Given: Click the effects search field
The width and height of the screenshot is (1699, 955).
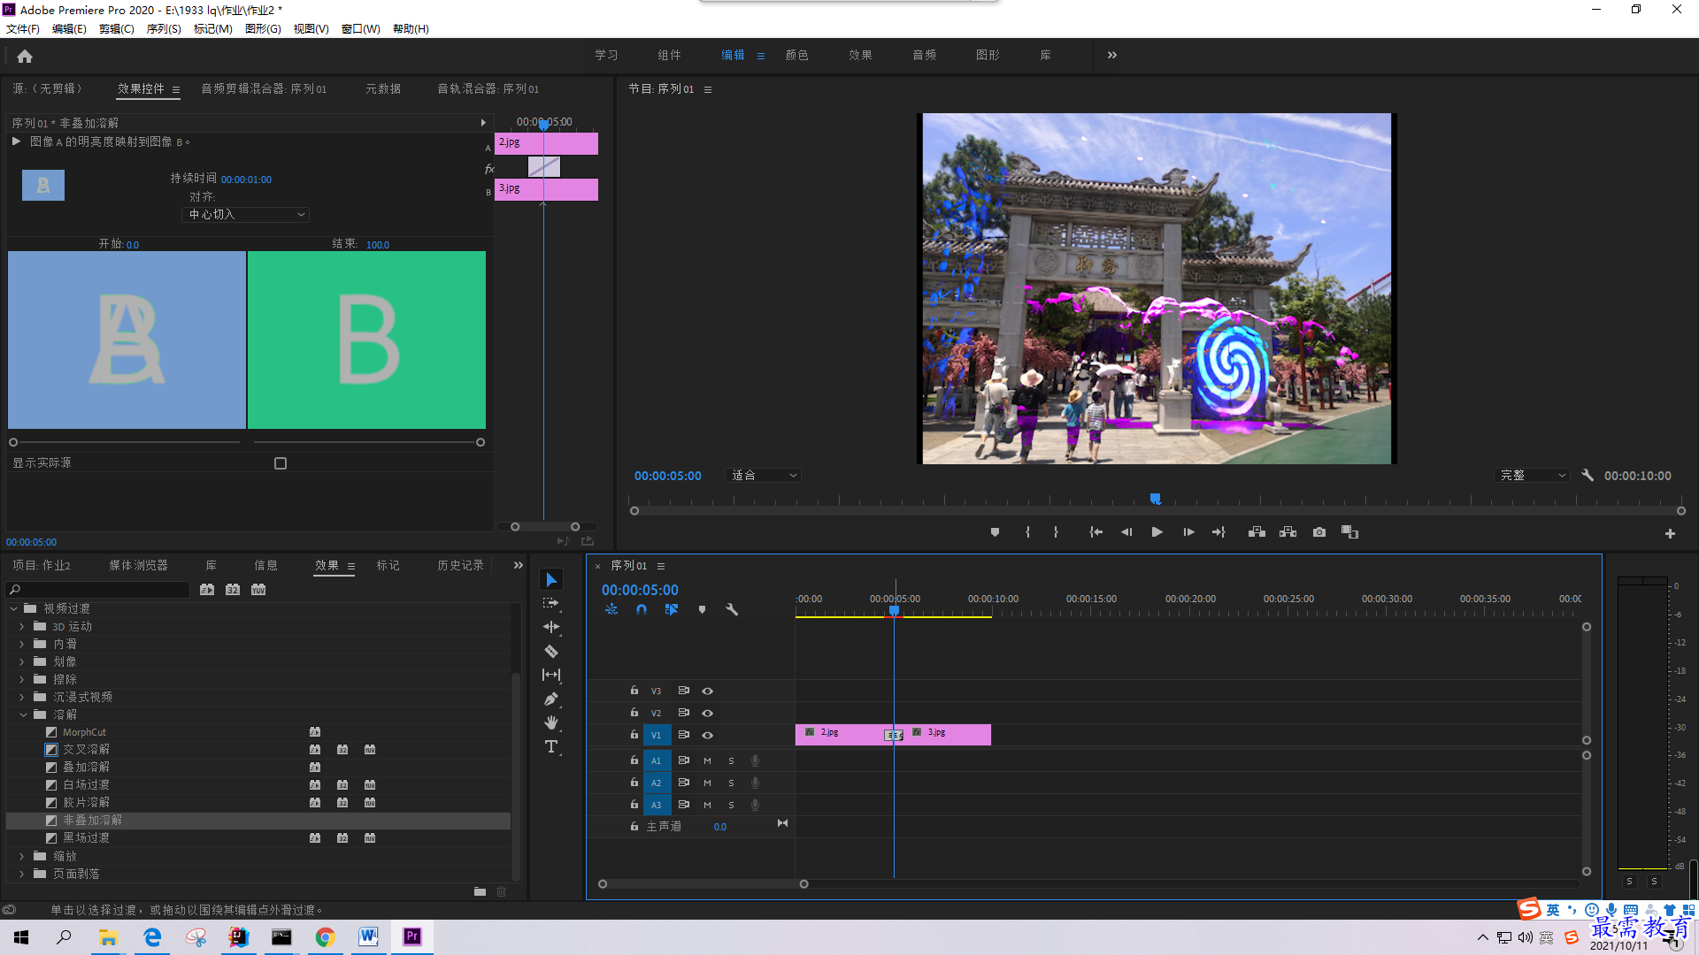Looking at the screenshot, I should click(x=97, y=590).
